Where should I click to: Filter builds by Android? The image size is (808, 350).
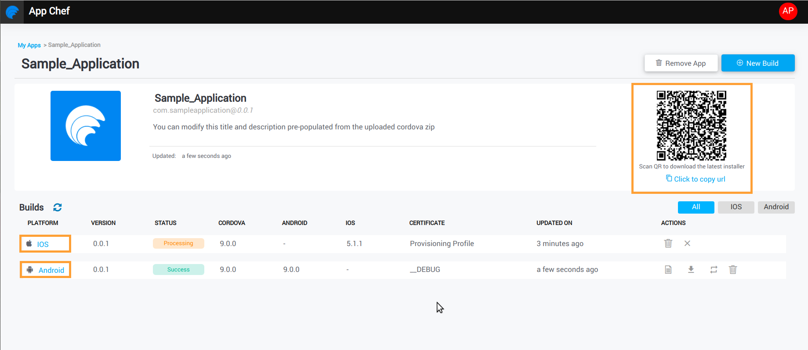pyautogui.click(x=775, y=207)
